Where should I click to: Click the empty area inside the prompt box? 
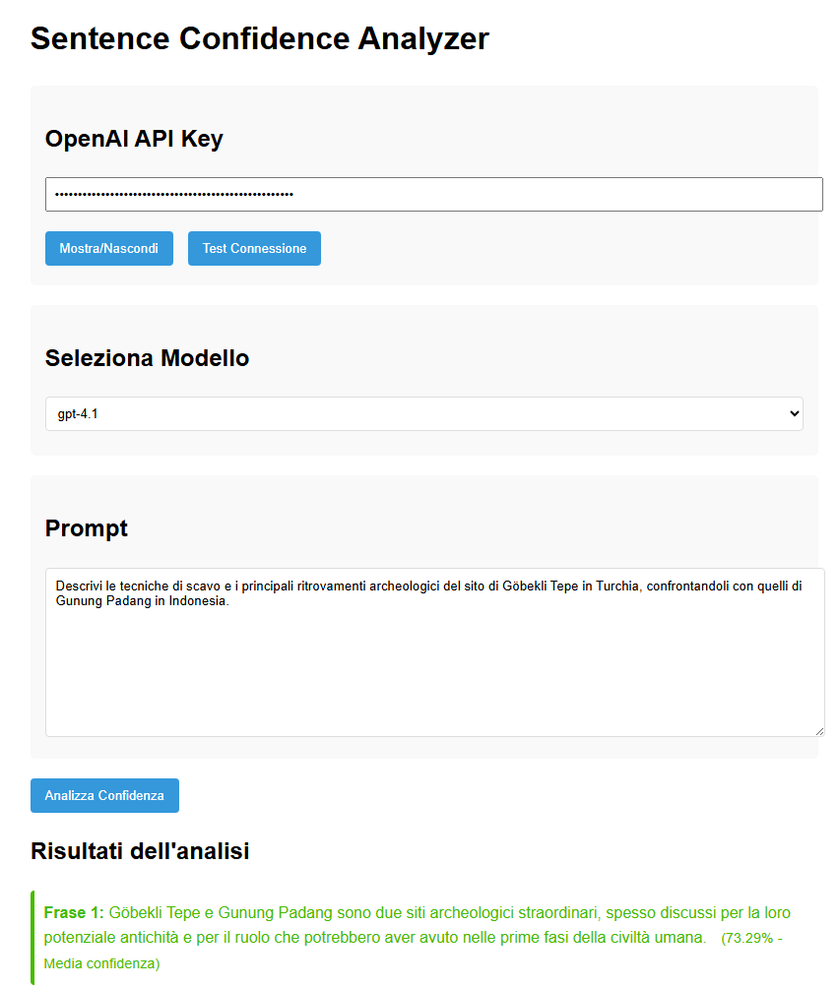[433, 679]
